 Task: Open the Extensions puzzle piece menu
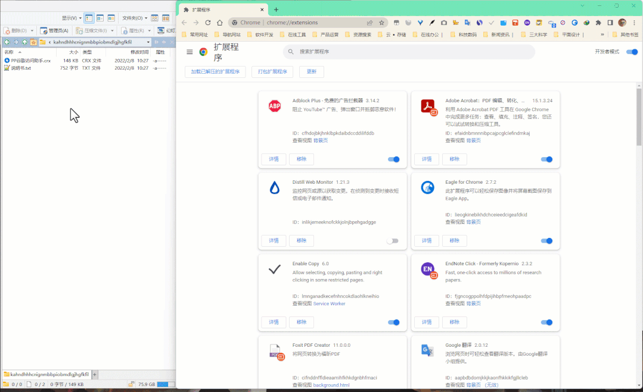point(598,23)
